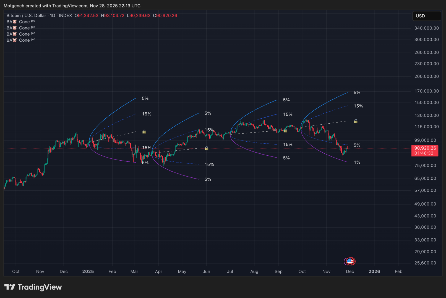Open the USD currency selector

coord(426,16)
